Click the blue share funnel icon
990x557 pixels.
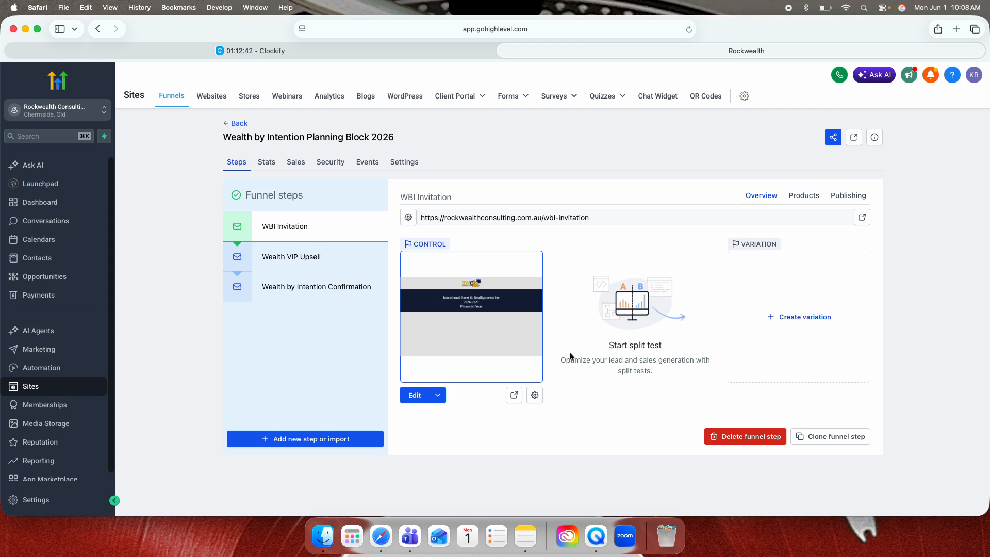pos(833,137)
